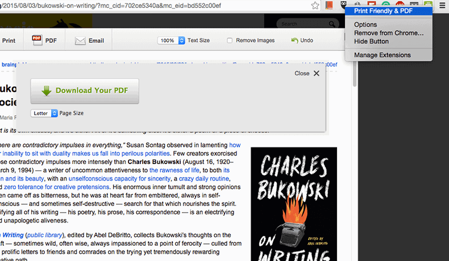Click the Close text in dialog
The height and width of the screenshot is (261, 449).
[302, 73]
